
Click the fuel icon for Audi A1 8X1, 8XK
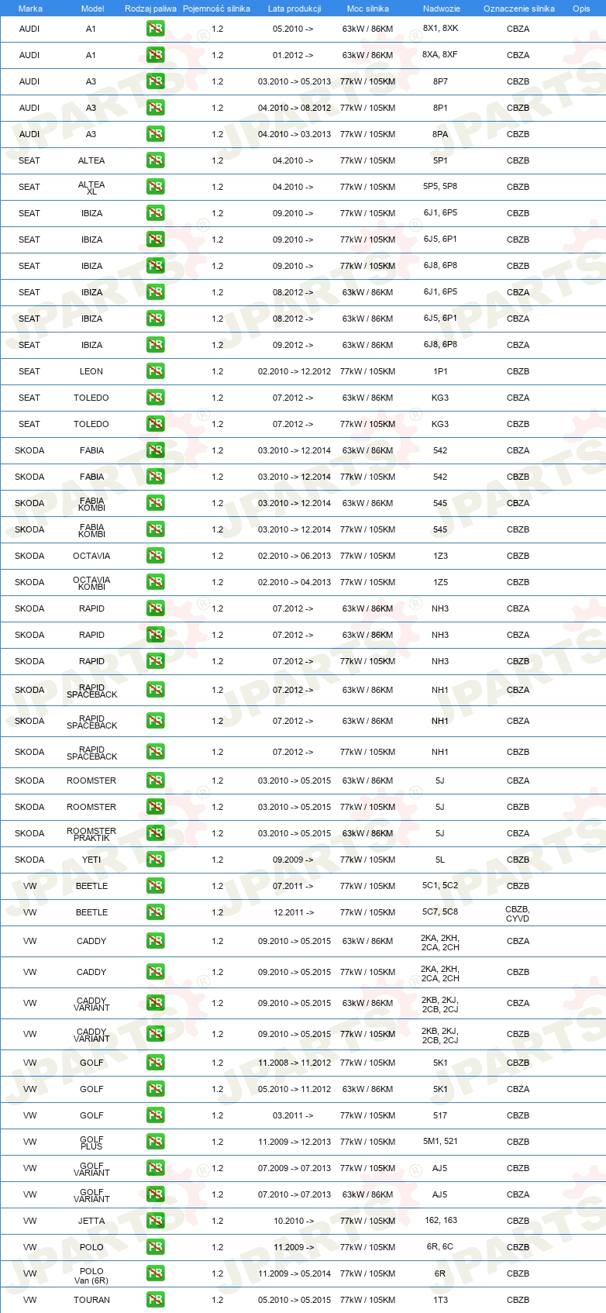click(x=155, y=29)
